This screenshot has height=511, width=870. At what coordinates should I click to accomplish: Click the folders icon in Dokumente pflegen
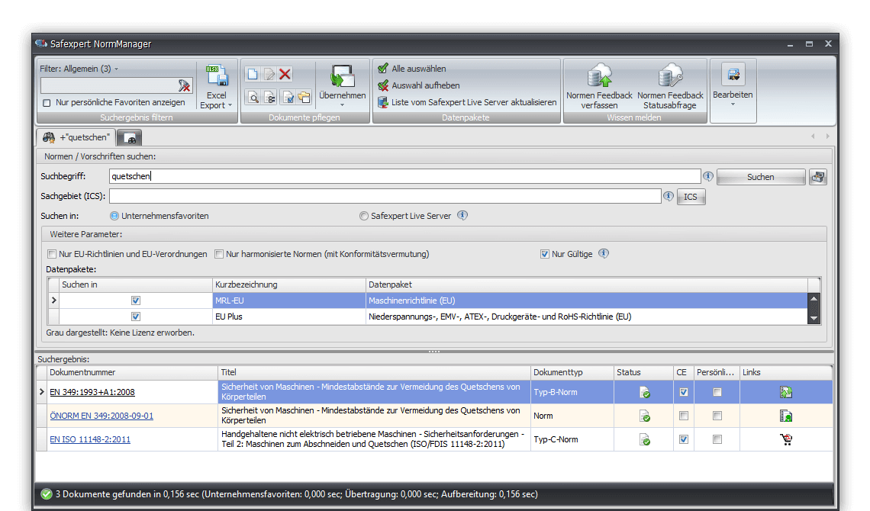[x=304, y=98]
